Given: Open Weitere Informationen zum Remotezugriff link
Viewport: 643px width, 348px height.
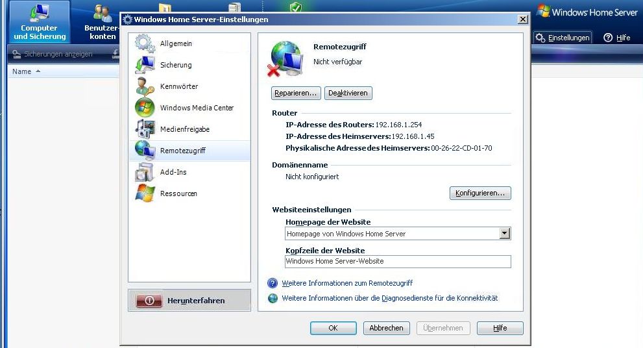Looking at the screenshot, I should pos(347,283).
